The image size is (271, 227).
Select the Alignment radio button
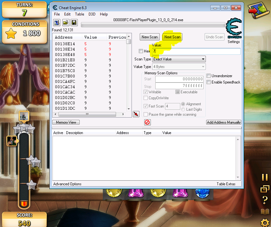click(x=183, y=104)
